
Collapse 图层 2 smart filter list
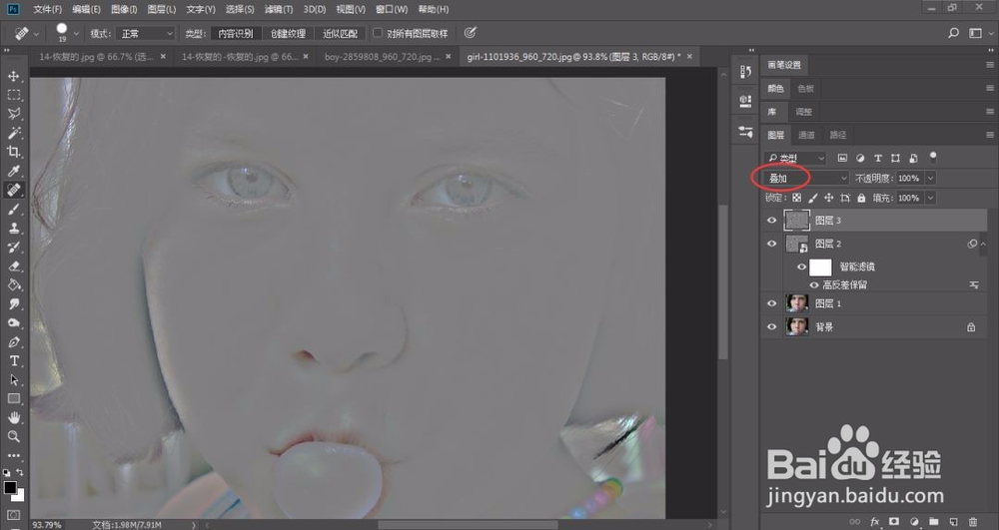[983, 244]
